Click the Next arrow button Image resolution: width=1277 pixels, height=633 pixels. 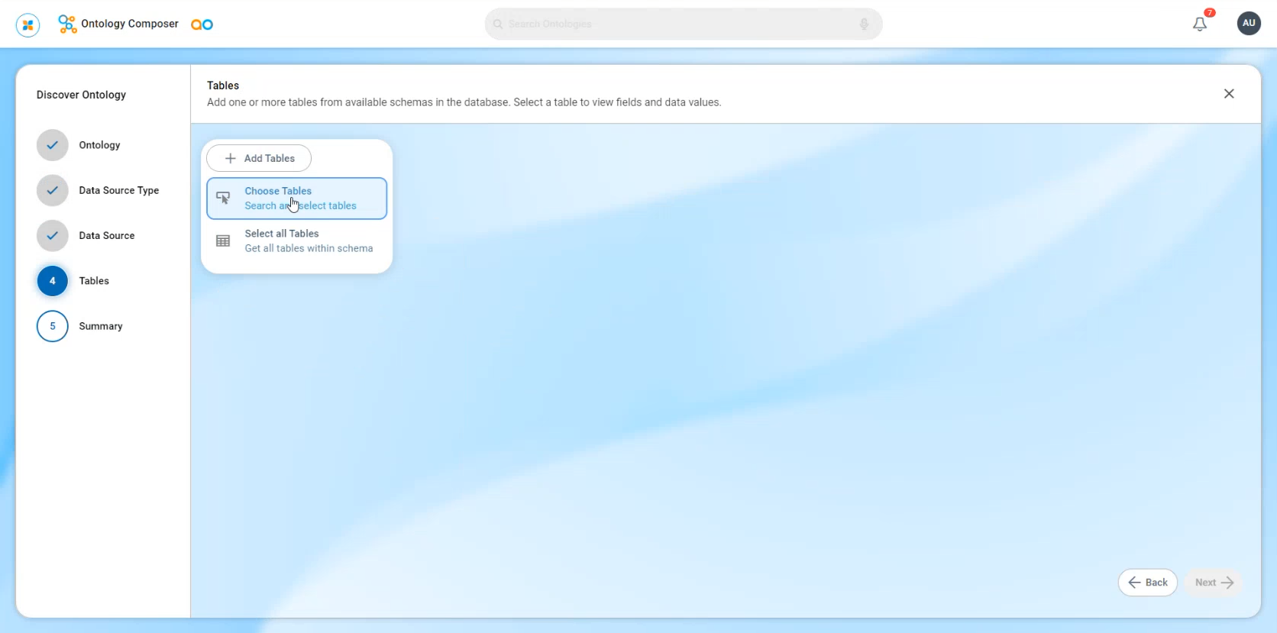pos(1214,583)
